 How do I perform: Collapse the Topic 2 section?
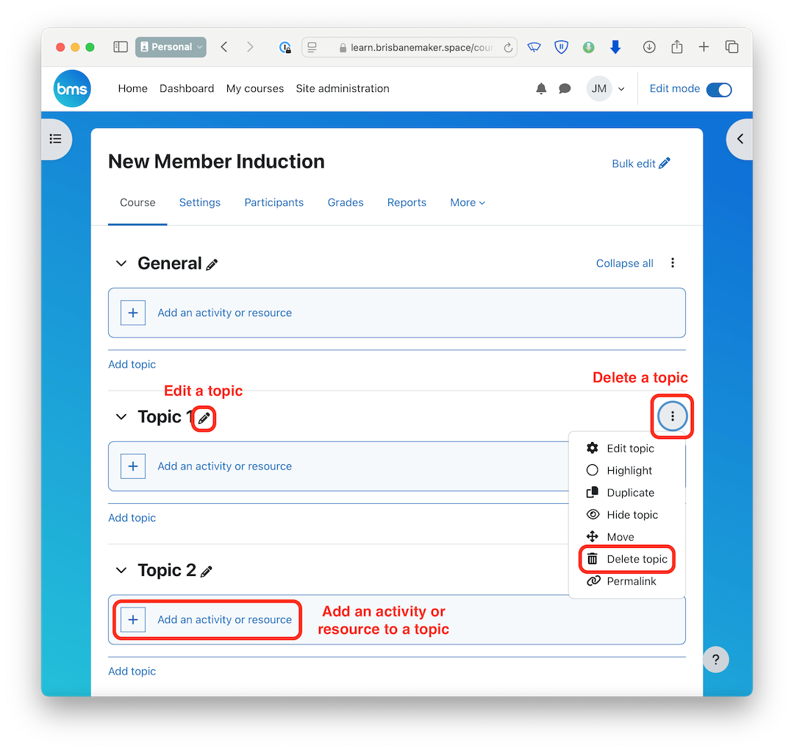(x=121, y=571)
